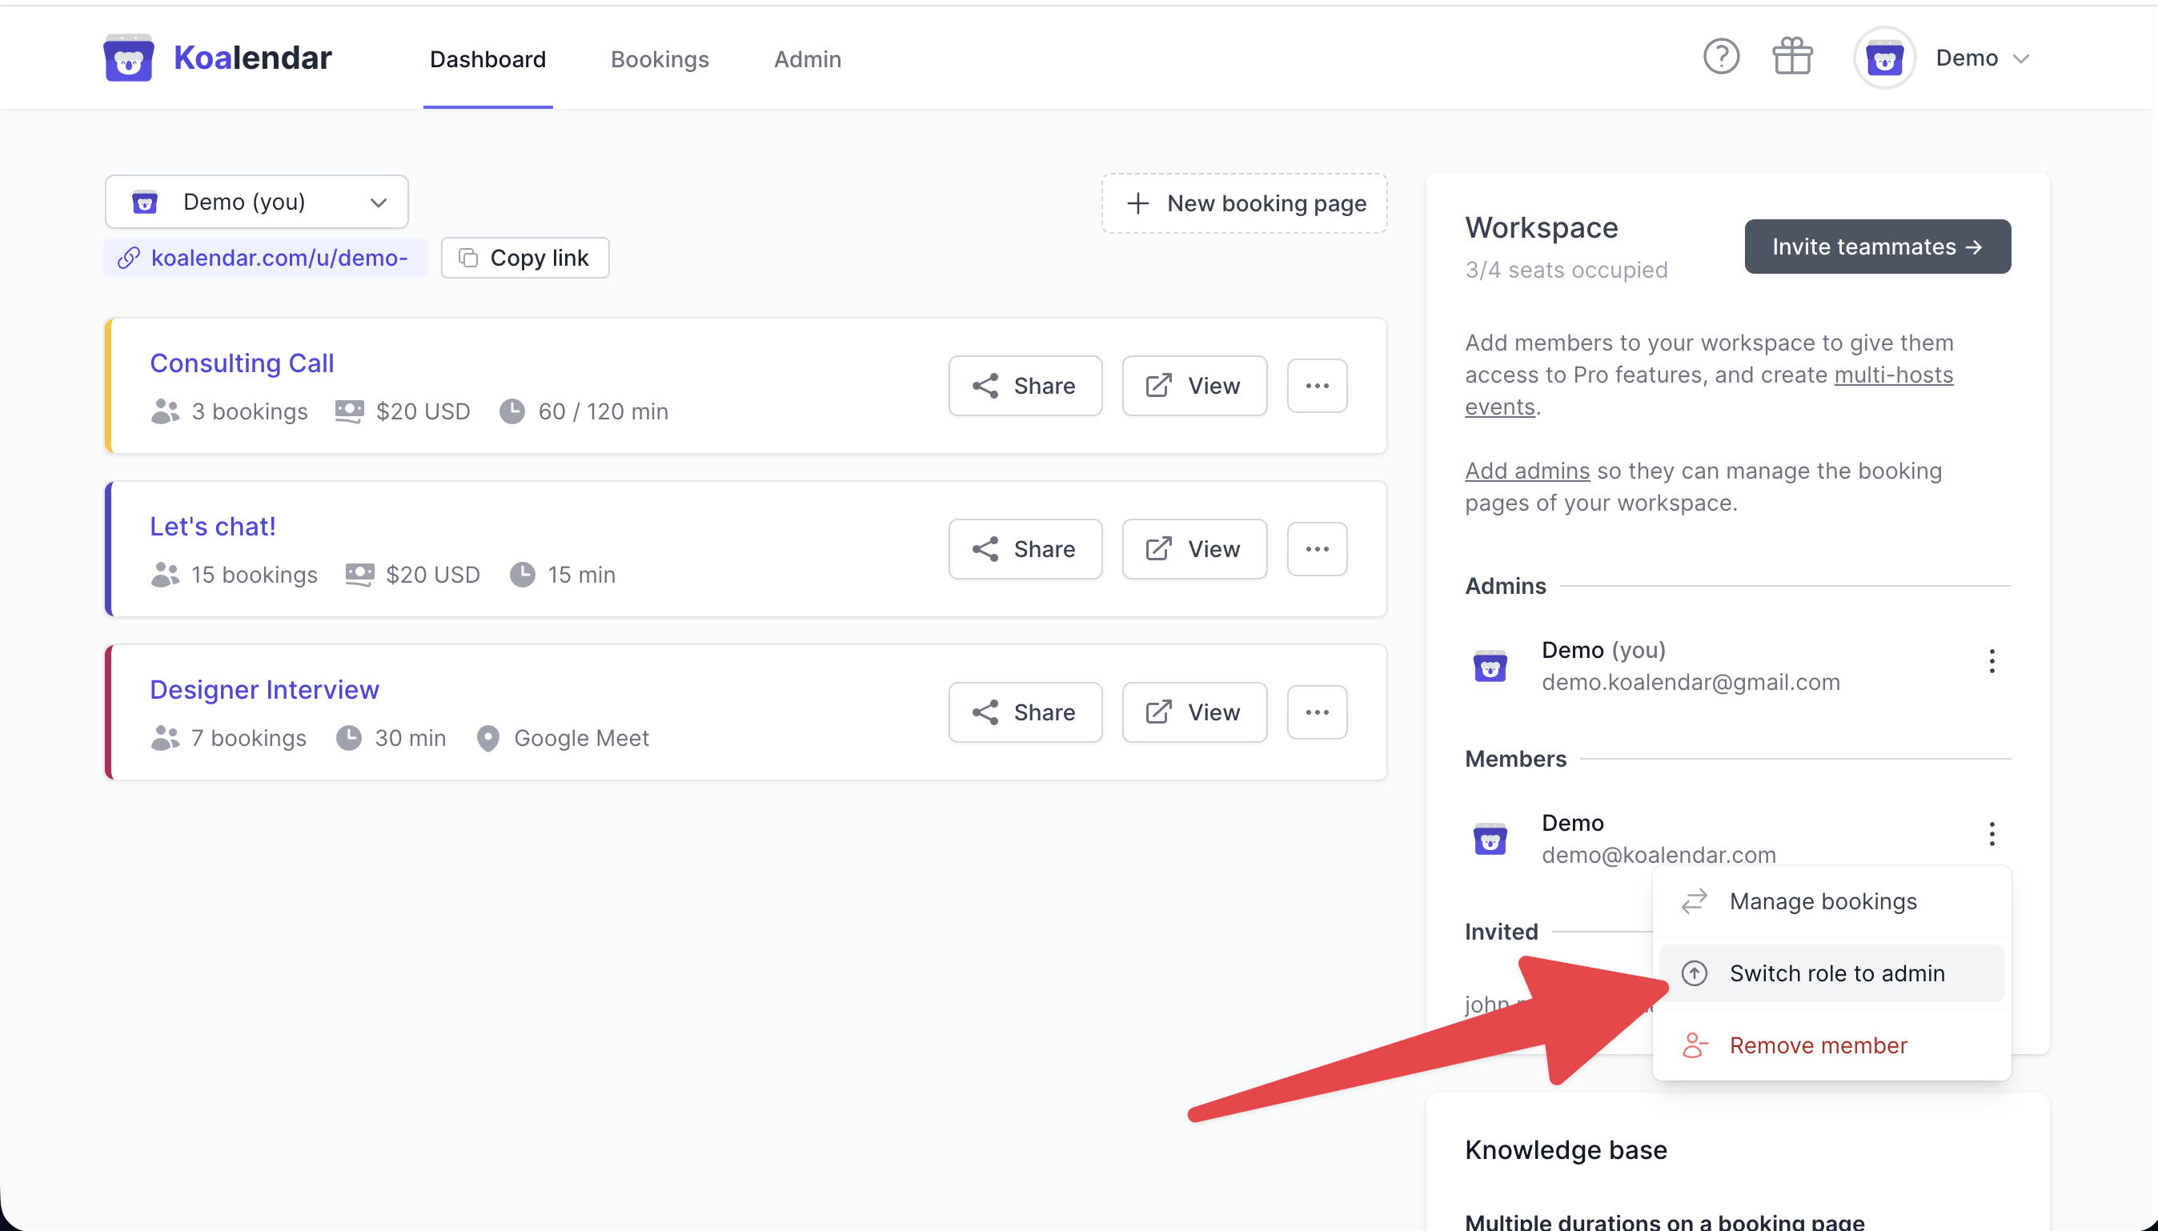Choose Remove member from the menu
Screen dimensions: 2158x1231
pos(1817,1045)
